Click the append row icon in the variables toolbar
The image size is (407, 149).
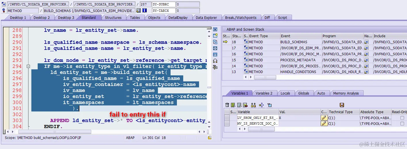point(239,105)
